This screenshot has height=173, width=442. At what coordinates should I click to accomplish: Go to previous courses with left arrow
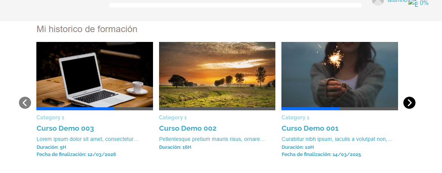[x=25, y=103]
